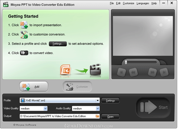Expand the Profile dropdown arrow
This screenshot has width=178, height=129.
tap(97, 100)
